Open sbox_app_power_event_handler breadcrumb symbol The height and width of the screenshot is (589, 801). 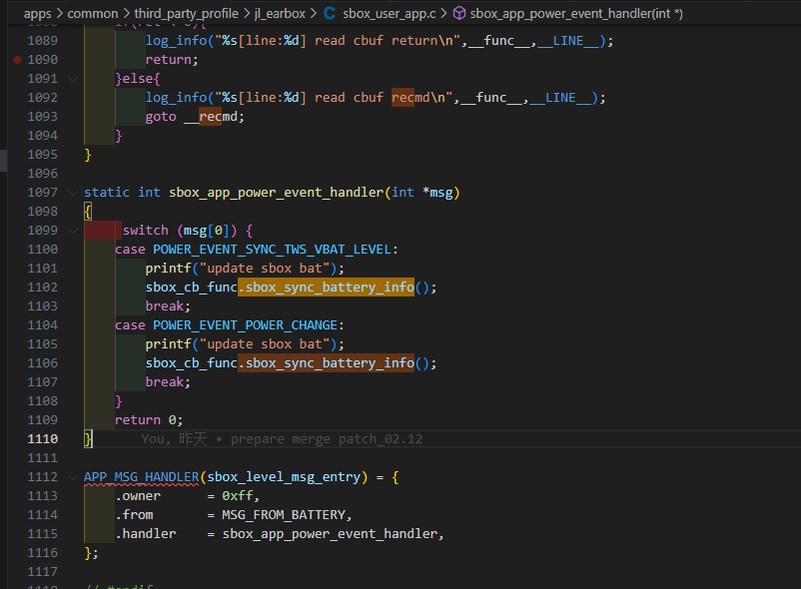click(x=576, y=14)
